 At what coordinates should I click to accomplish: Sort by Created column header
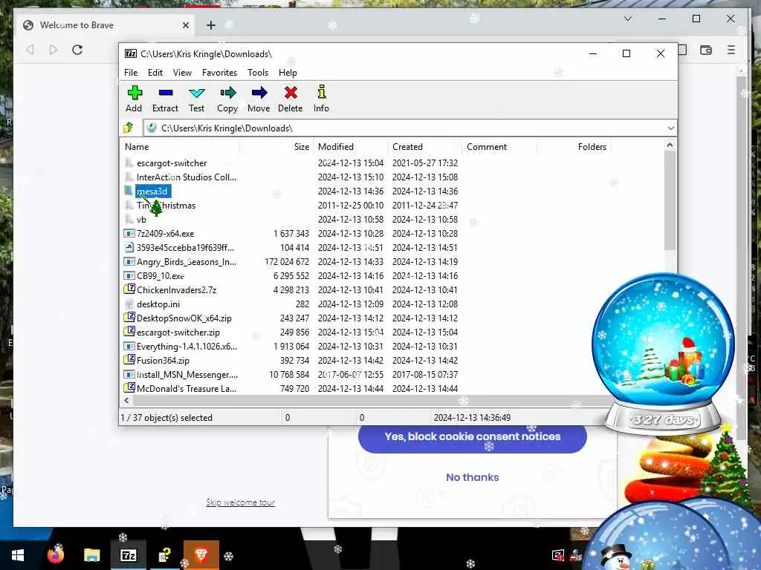(424, 147)
